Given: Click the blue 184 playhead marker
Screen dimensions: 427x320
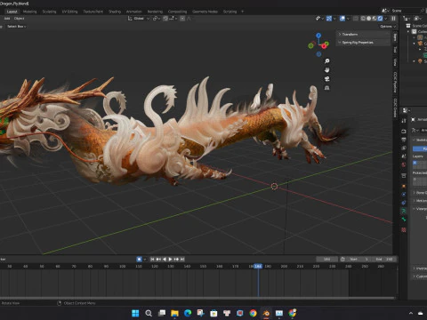Looking at the screenshot, I should tap(258, 267).
